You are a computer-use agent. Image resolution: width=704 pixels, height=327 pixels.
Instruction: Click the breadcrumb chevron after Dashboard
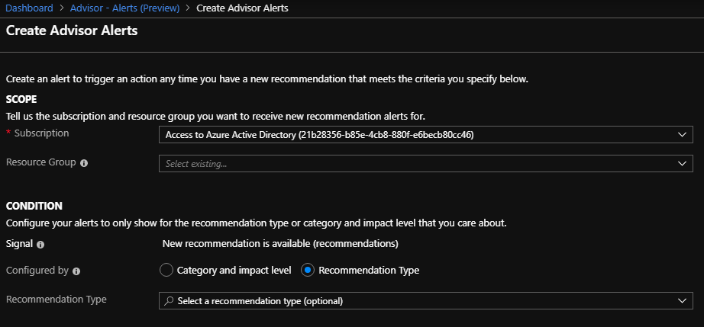61,8
